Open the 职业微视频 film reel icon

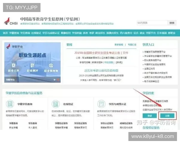[51, 65]
